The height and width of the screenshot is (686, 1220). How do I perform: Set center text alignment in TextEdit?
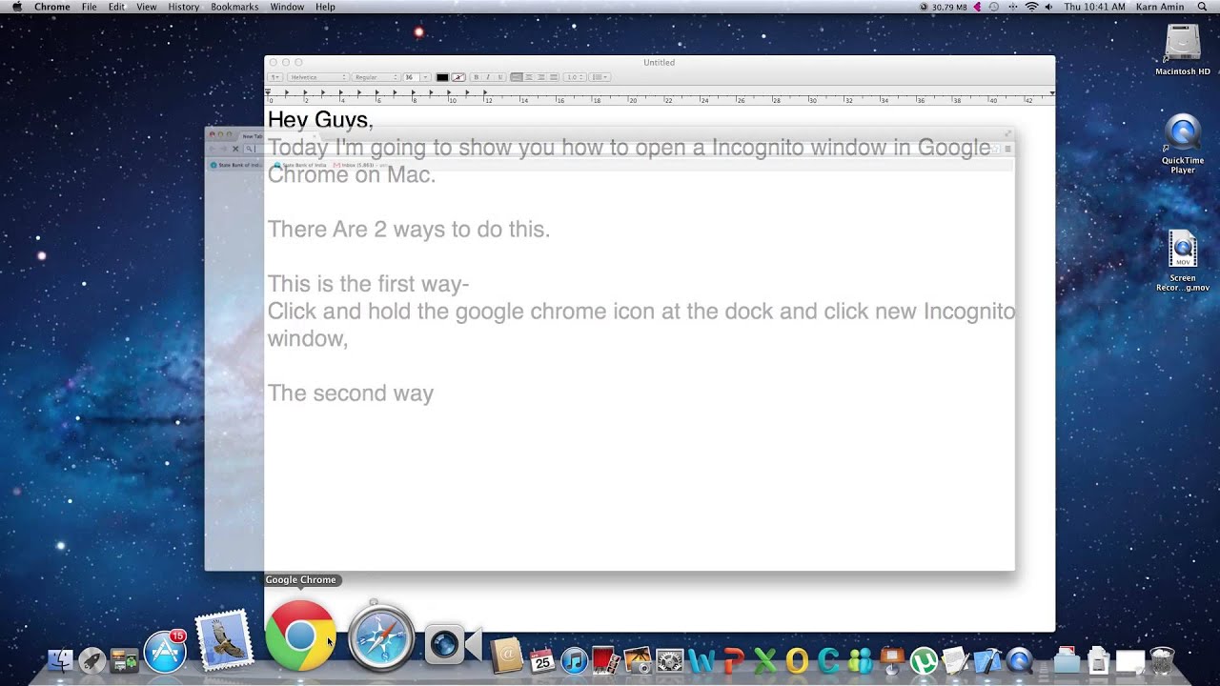[x=529, y=77]
